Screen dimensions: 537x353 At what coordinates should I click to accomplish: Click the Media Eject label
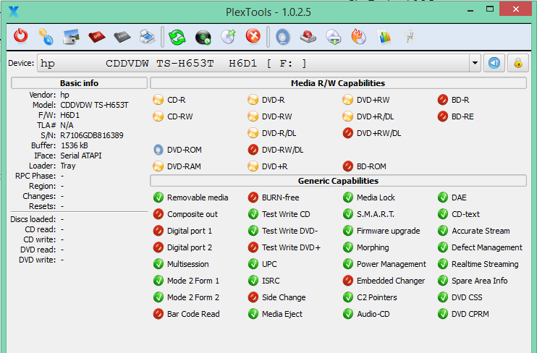click(282, 314)
